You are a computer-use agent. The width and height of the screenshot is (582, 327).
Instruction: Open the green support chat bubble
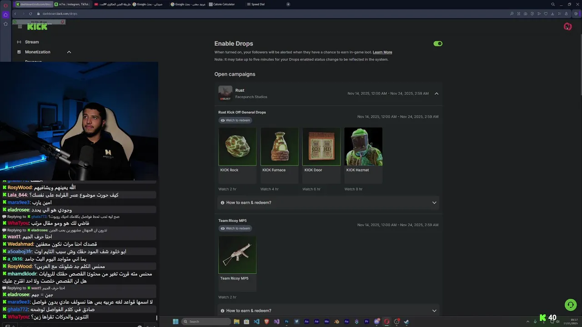[570, 304]
